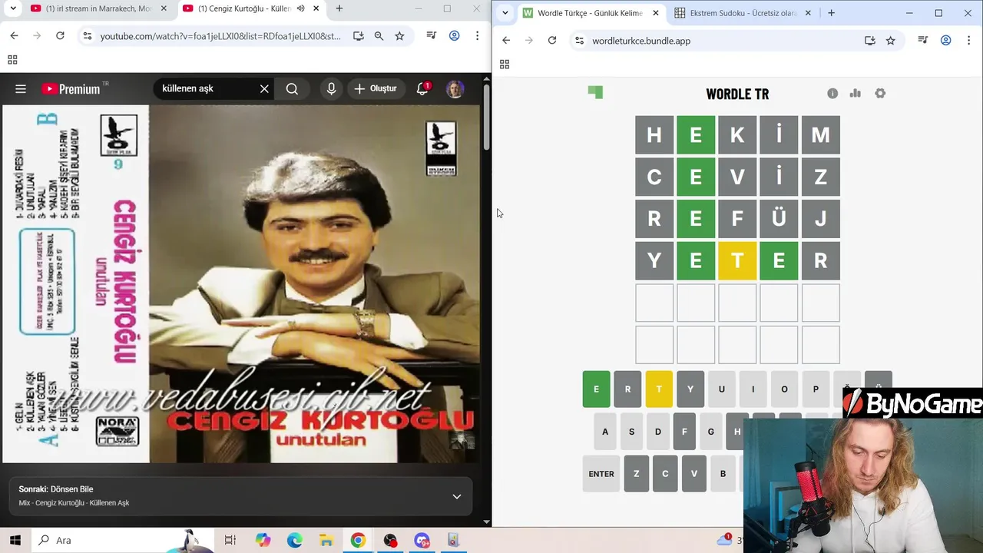Click Oluştur create button on YouTube
The height and width of the screenshot is (553, 983).
coord(376,88)
